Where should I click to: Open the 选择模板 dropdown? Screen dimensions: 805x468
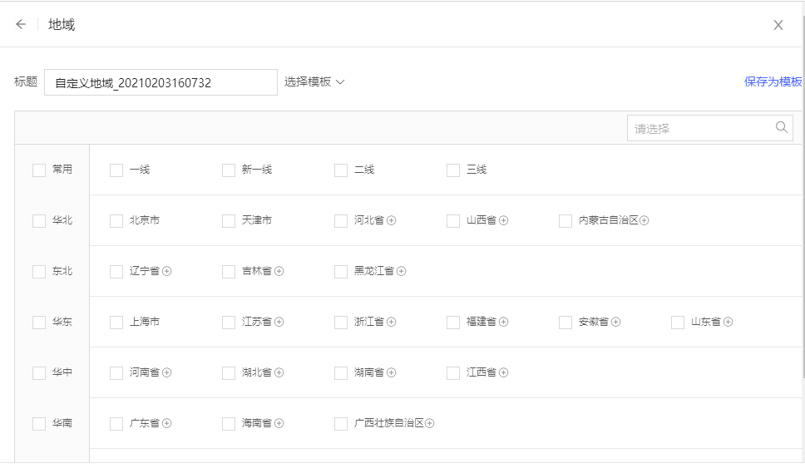coord(314,82)
